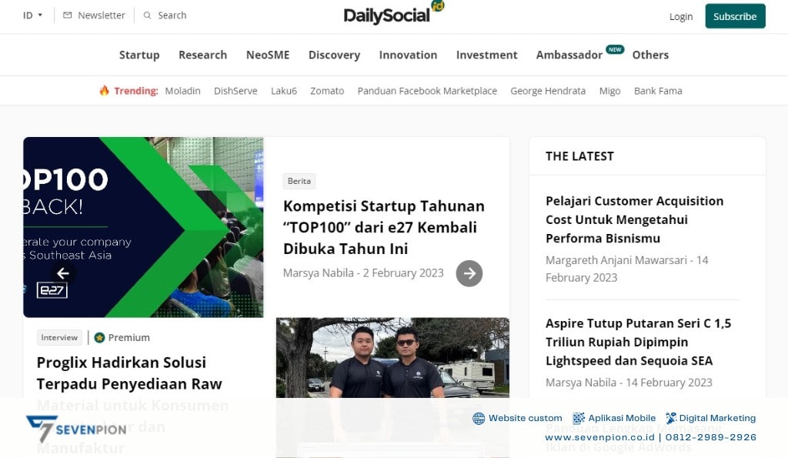Click the Premium star badge icon
This screenshot has width=788, height=458.
[99, 337]
